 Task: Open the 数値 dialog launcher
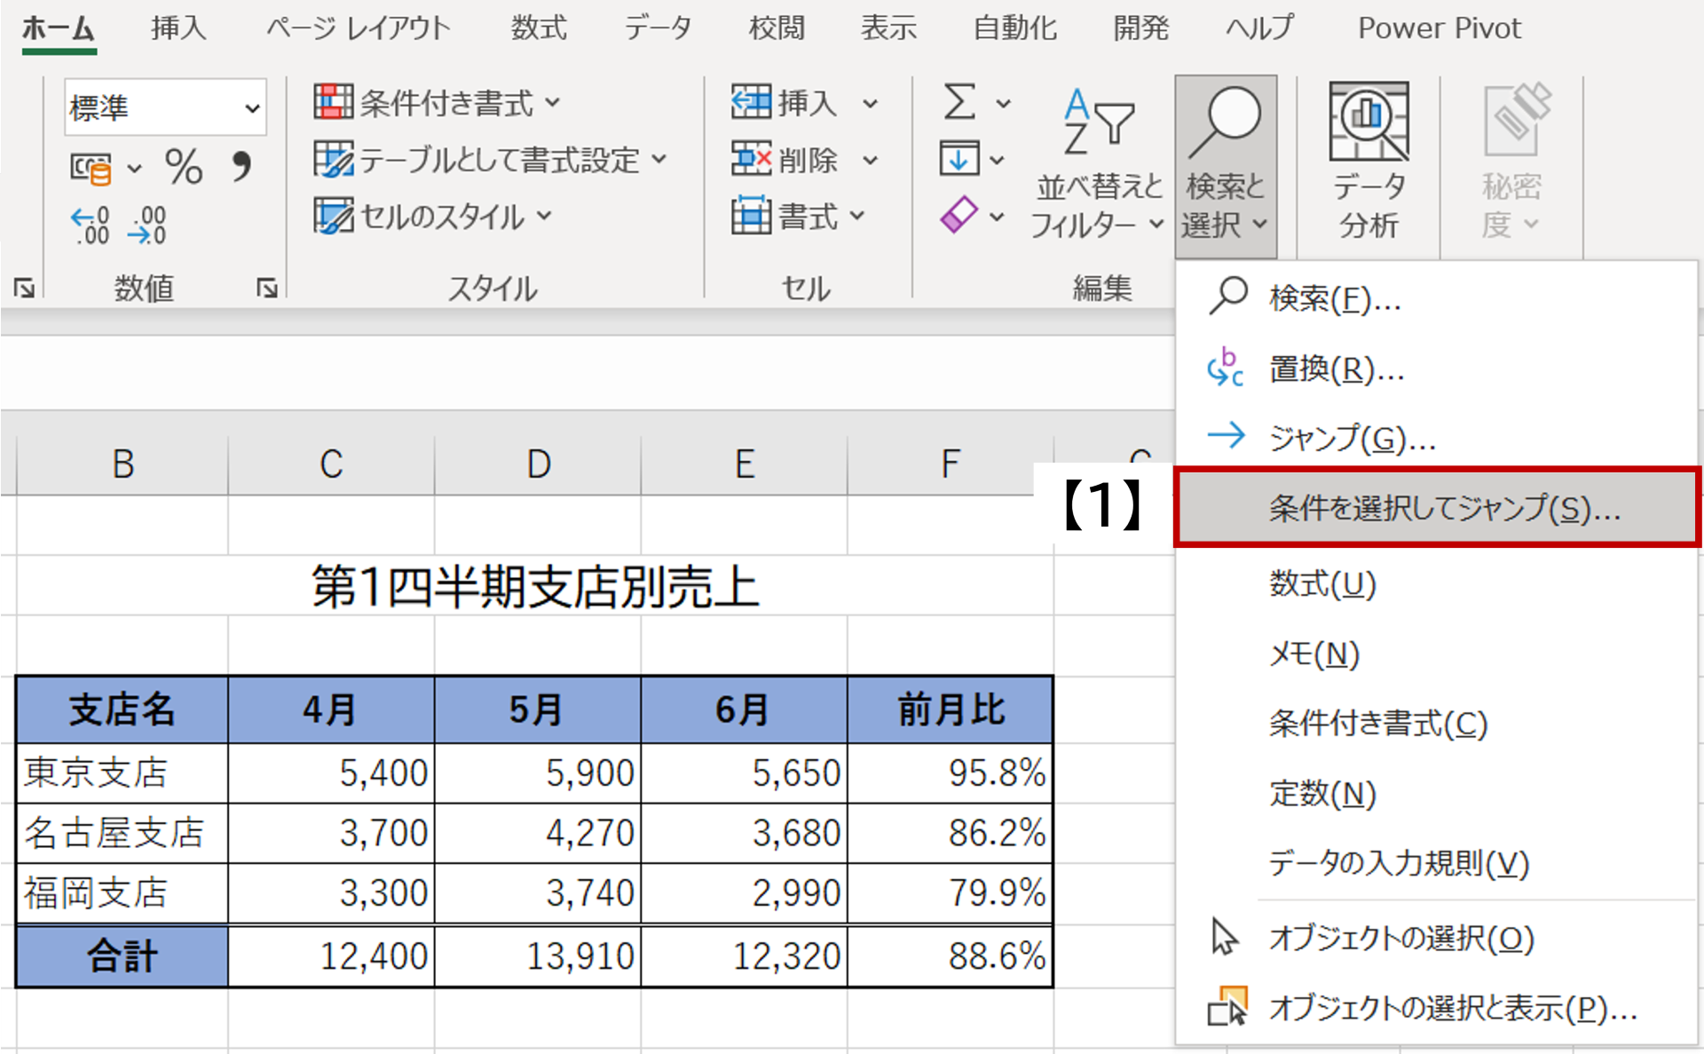(x=266, y=288)
